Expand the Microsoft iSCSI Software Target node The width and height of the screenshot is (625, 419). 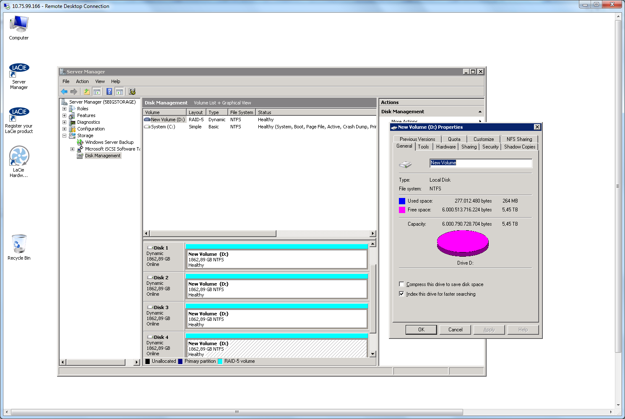(72, 149)
